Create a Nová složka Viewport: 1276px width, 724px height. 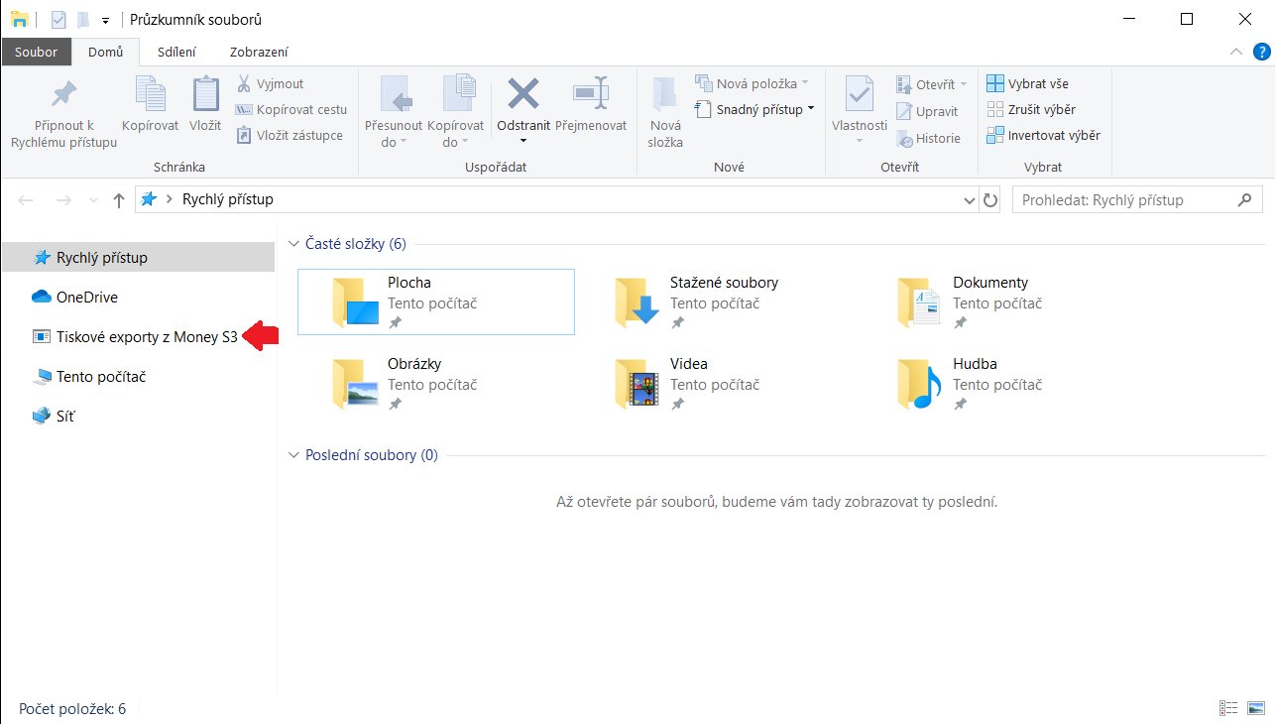[x=665, y=113]
